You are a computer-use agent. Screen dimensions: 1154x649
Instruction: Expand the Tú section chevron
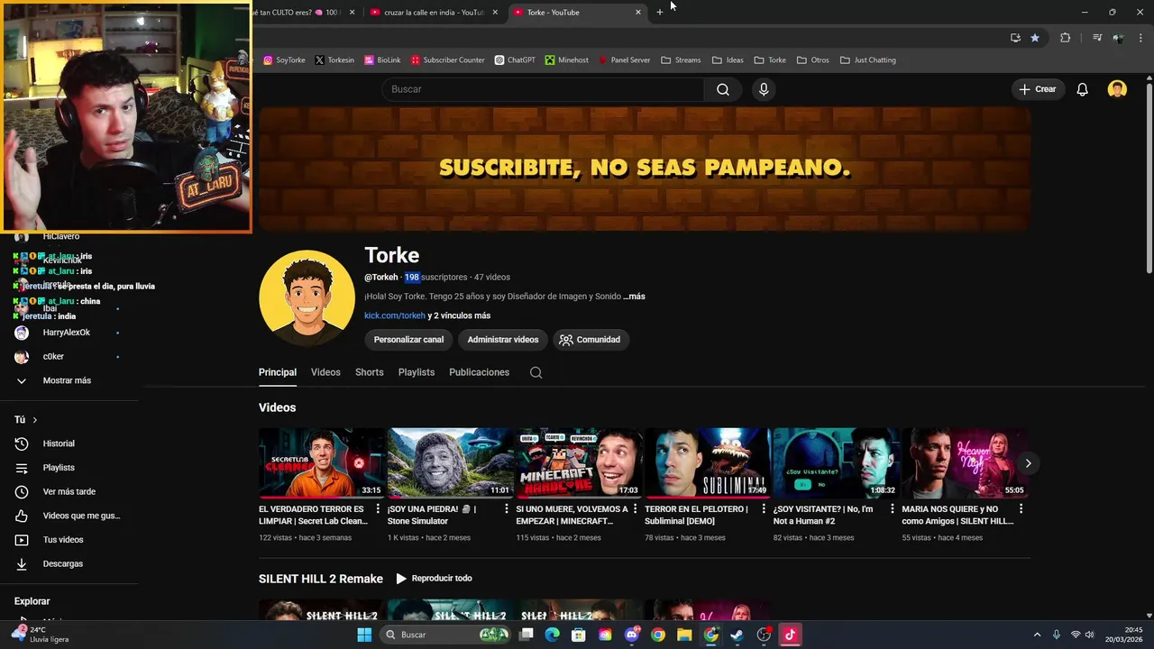(x=35, y=420)
